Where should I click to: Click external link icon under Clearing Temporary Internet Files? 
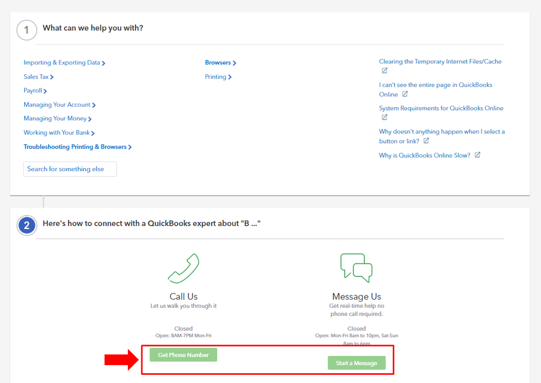coord(384,71)
